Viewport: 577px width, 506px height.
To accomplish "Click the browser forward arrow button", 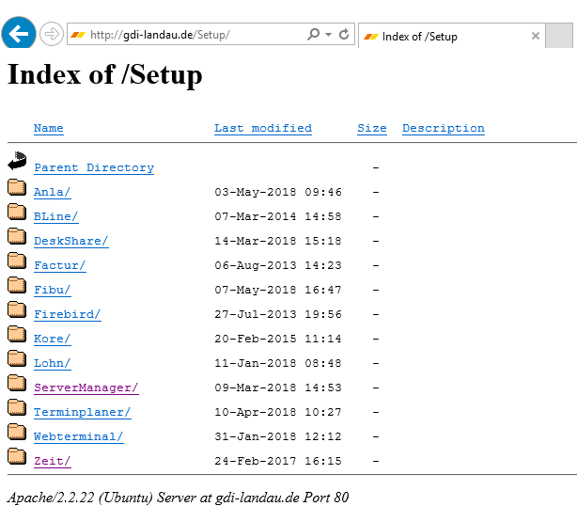I will tap(52, 35).
